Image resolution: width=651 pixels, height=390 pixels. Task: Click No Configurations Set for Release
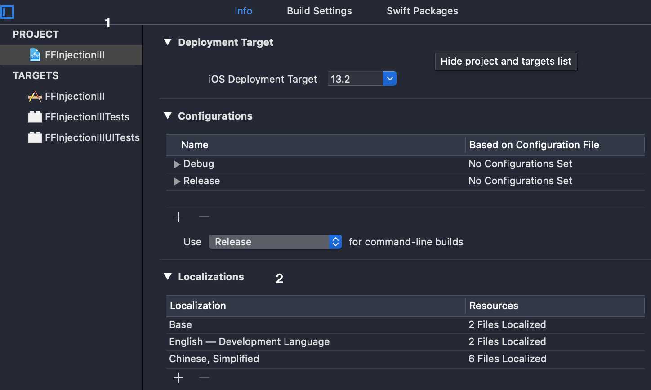pyautogui.click(x=520, y=181)
